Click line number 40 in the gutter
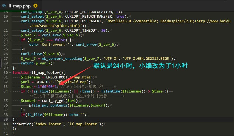Image resolution: width=234 pixels, height=136 pixels. click(6, 124)
